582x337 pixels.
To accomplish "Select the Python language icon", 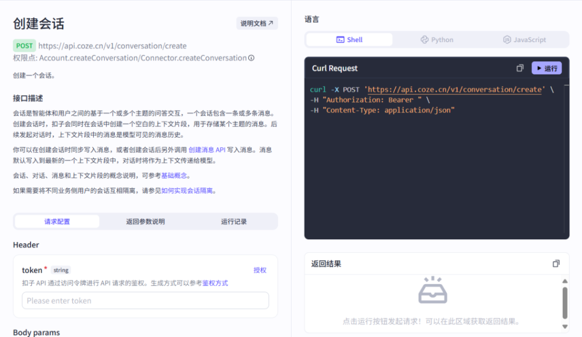I will click(425, 39).
